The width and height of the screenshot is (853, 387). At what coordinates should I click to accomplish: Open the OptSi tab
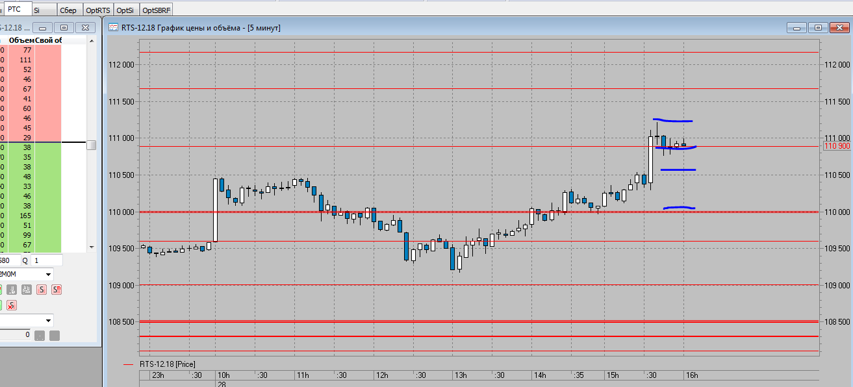(125, 10)
